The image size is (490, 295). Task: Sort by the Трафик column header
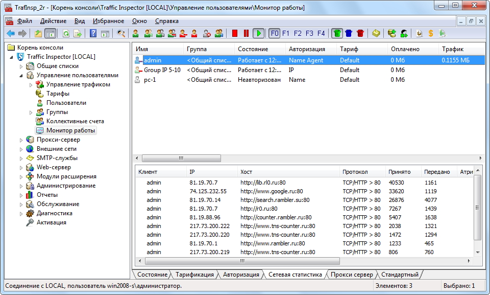[x=462, y=49]
